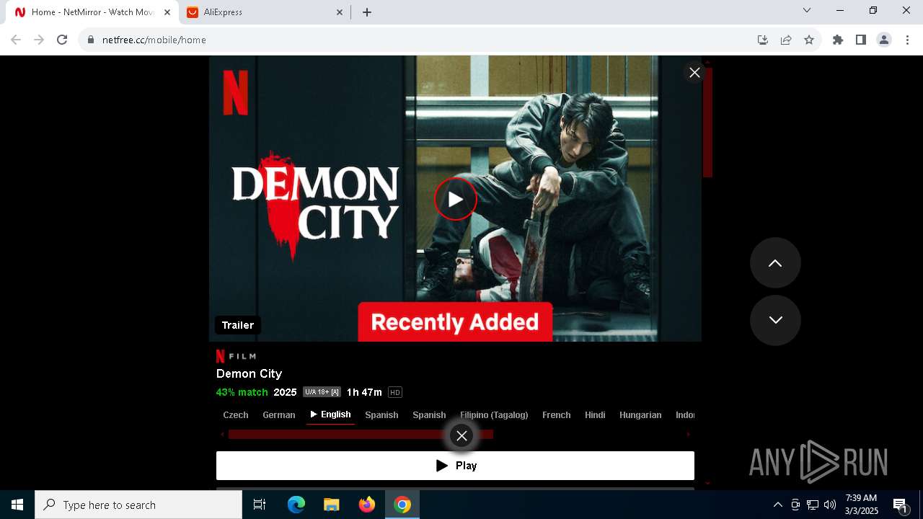Select French audio language

557,414
